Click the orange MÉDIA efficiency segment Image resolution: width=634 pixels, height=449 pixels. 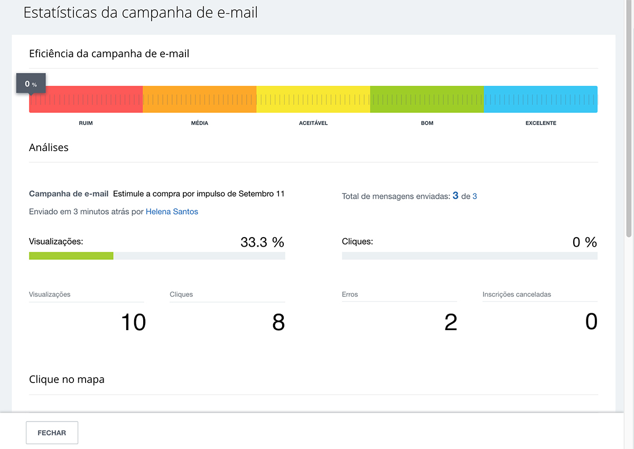(x=199, y=99)
